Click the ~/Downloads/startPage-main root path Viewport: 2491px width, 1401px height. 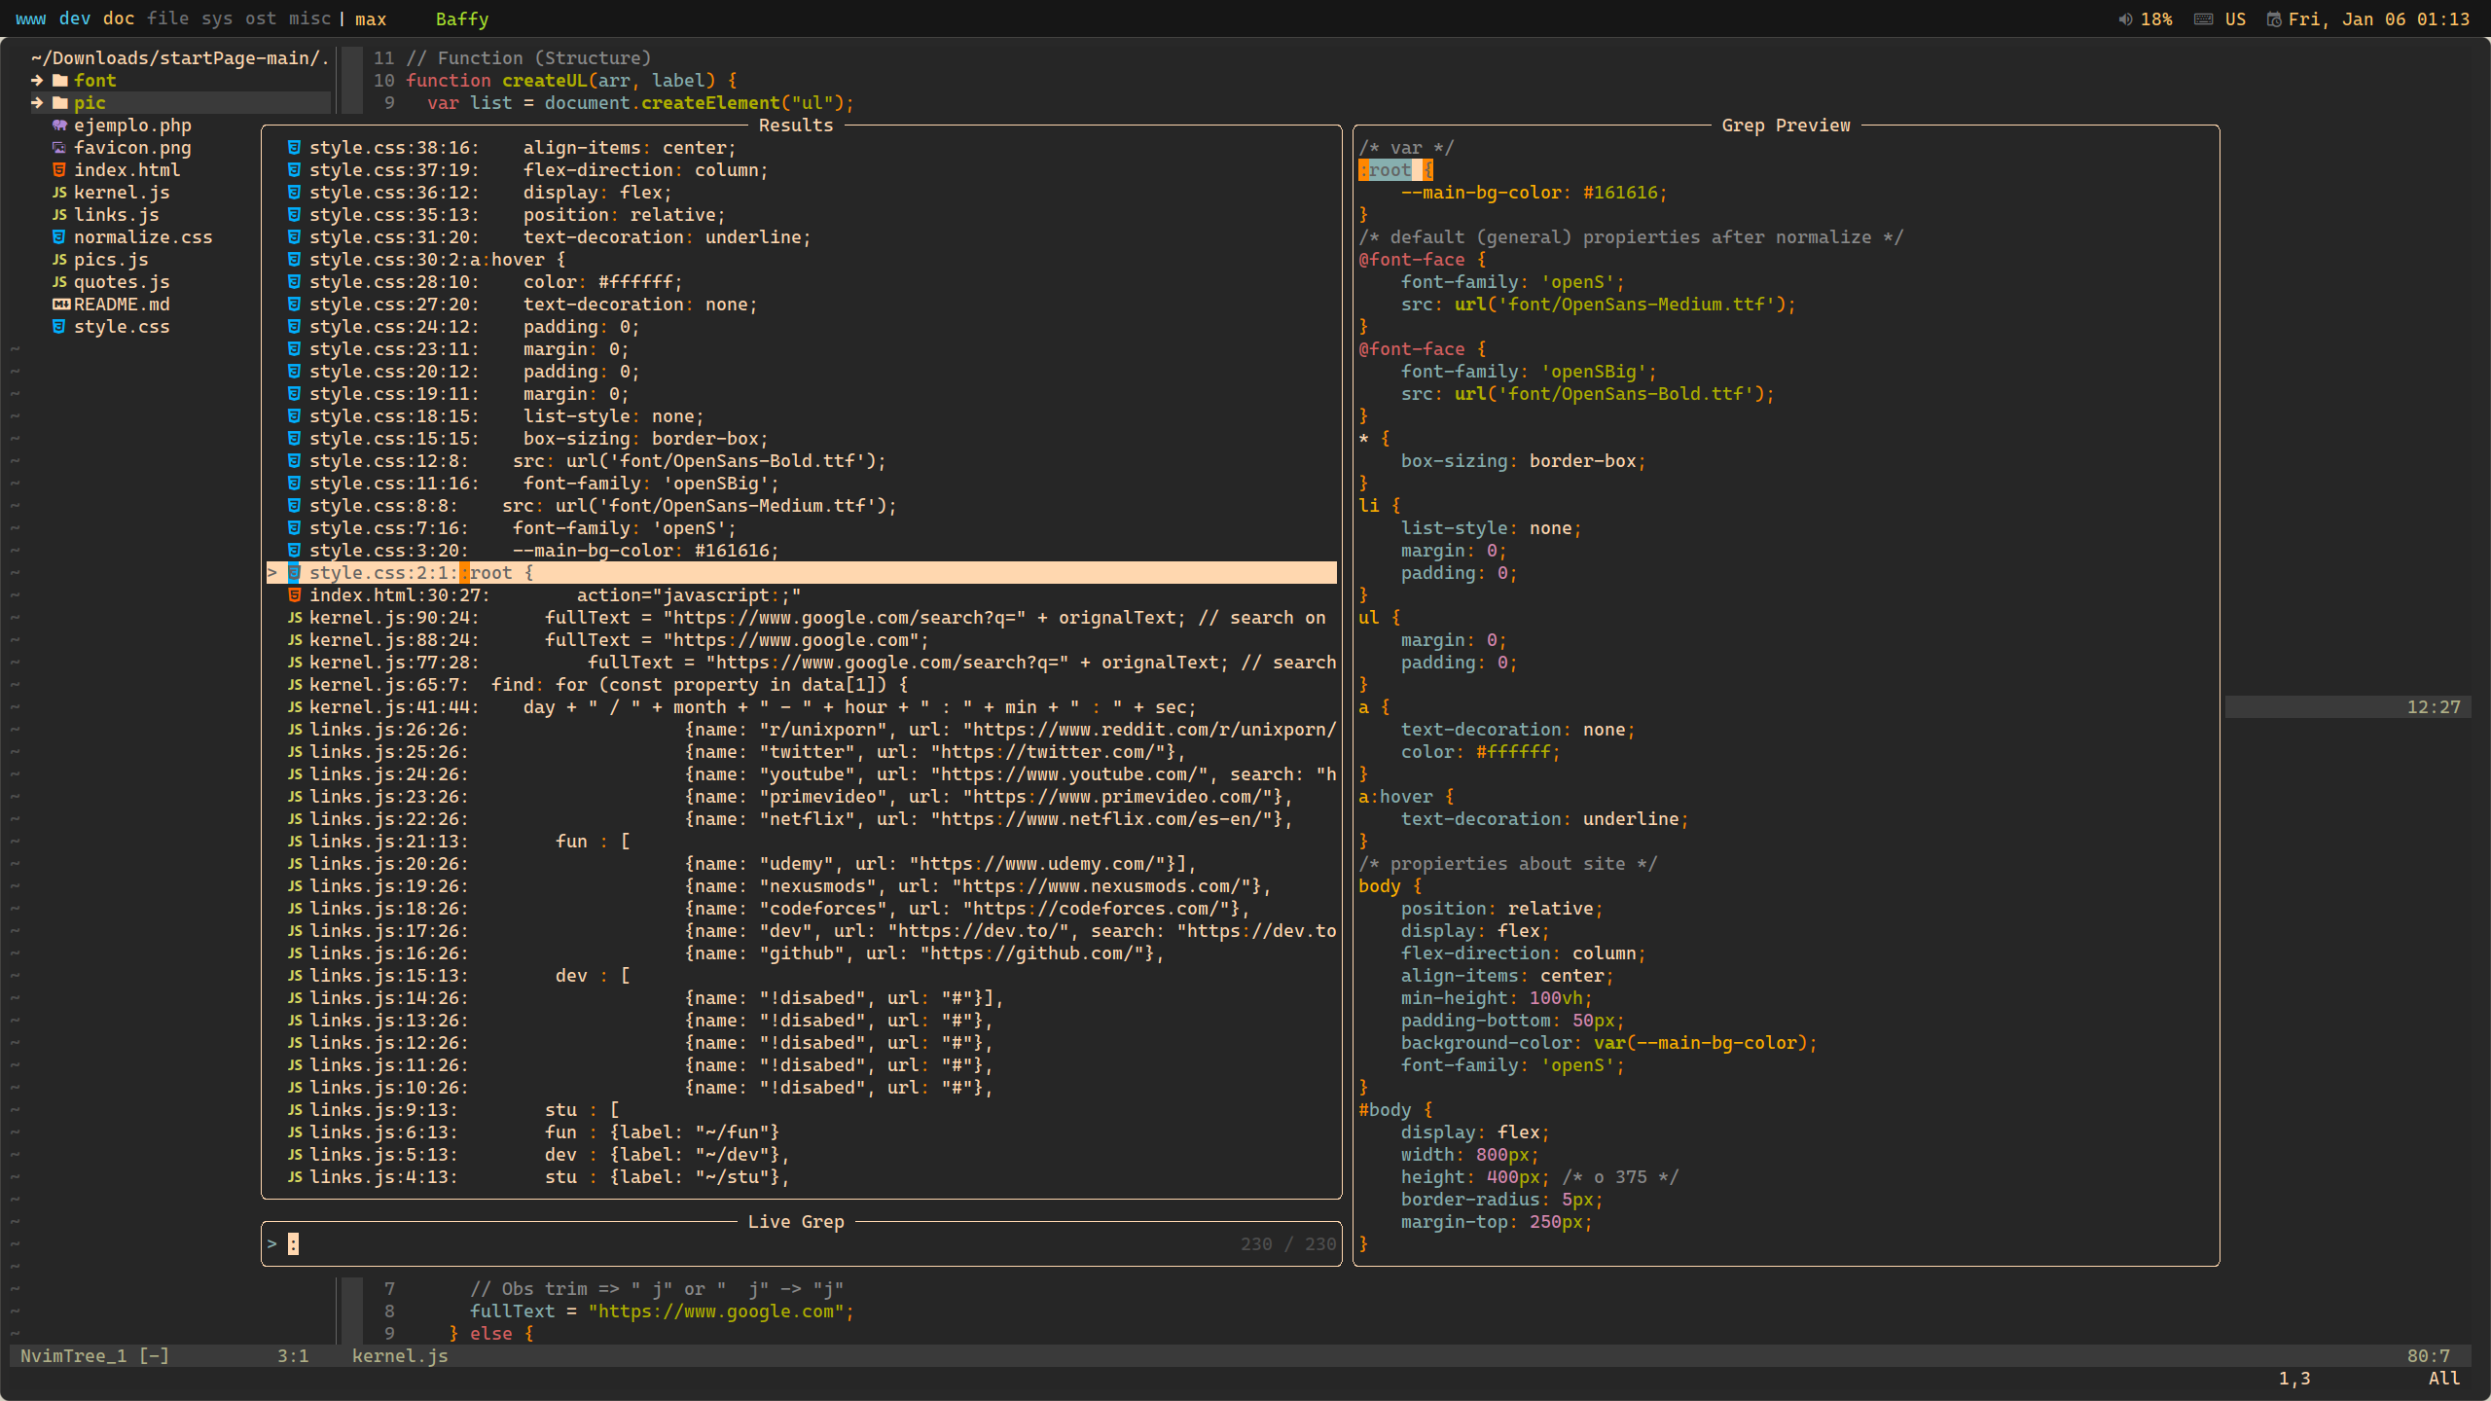[x=180, y=58]
